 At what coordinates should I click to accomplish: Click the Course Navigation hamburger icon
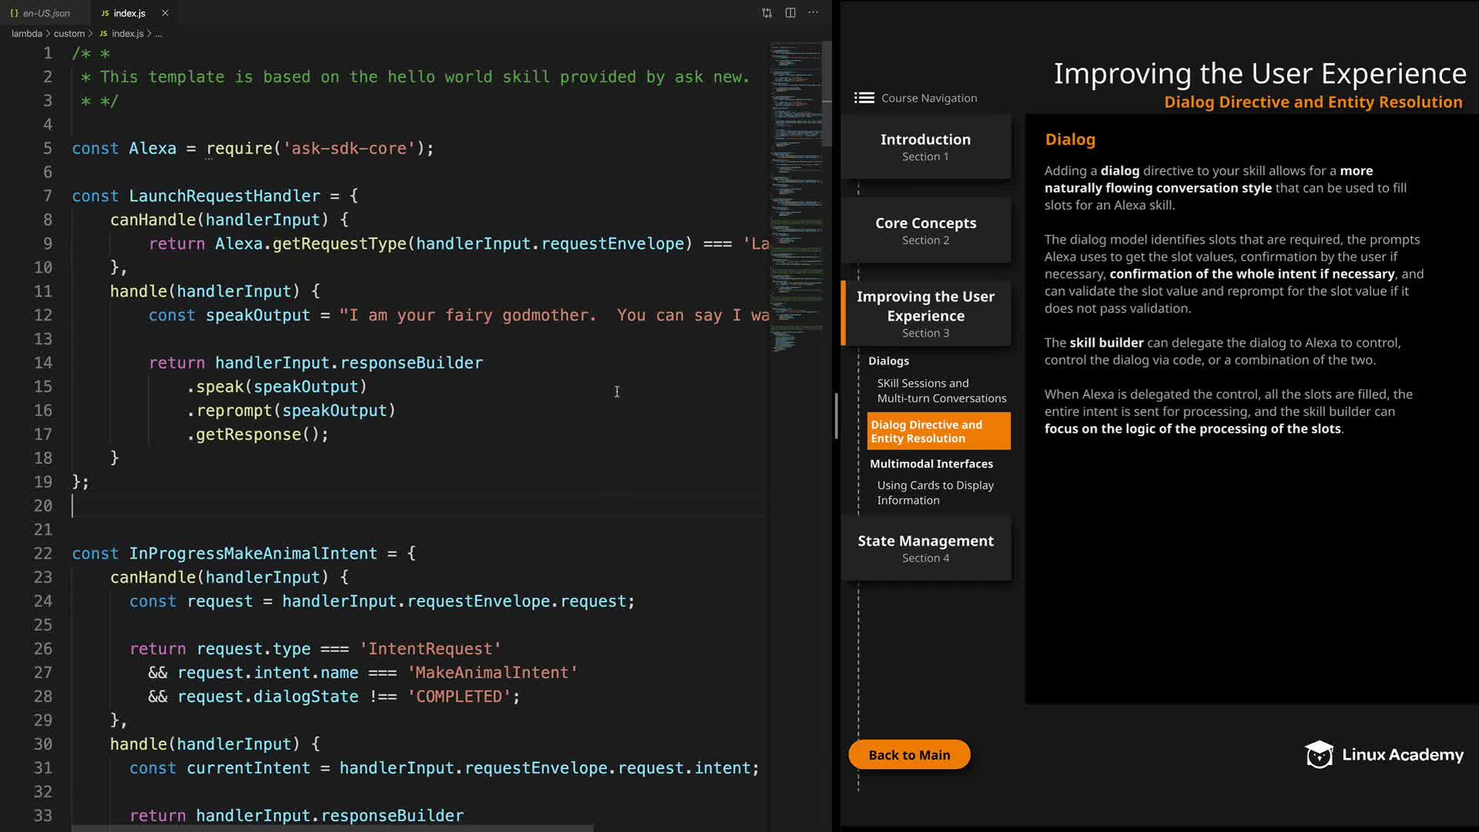pos(864,98)
